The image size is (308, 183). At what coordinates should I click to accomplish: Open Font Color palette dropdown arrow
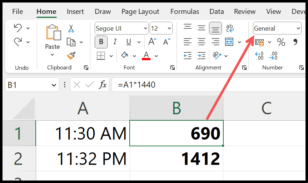click(156, 56)
